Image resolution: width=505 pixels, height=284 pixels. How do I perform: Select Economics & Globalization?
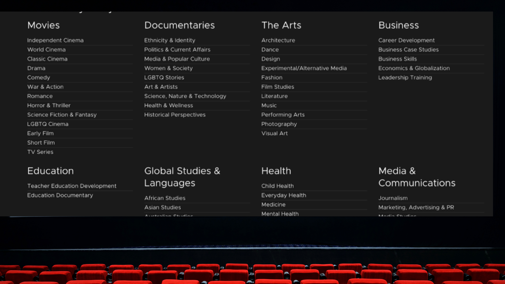tap(414, 68)
